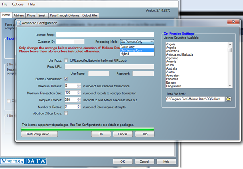Select On-Premise Only in the dropdown list
This screenshot has height=169, width=243.
[137, 50]
